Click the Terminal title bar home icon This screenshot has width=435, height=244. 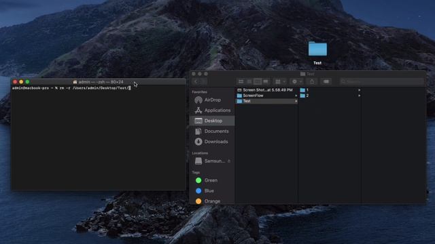75,82
